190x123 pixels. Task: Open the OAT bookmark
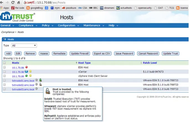coord(159,8)
